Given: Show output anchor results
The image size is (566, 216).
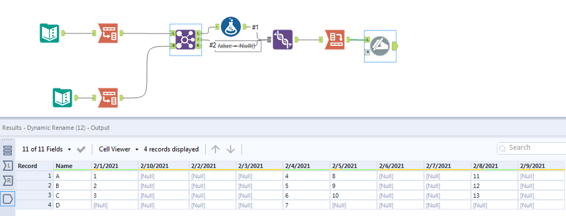Looking at the screenshot, I should click(7, 198).
